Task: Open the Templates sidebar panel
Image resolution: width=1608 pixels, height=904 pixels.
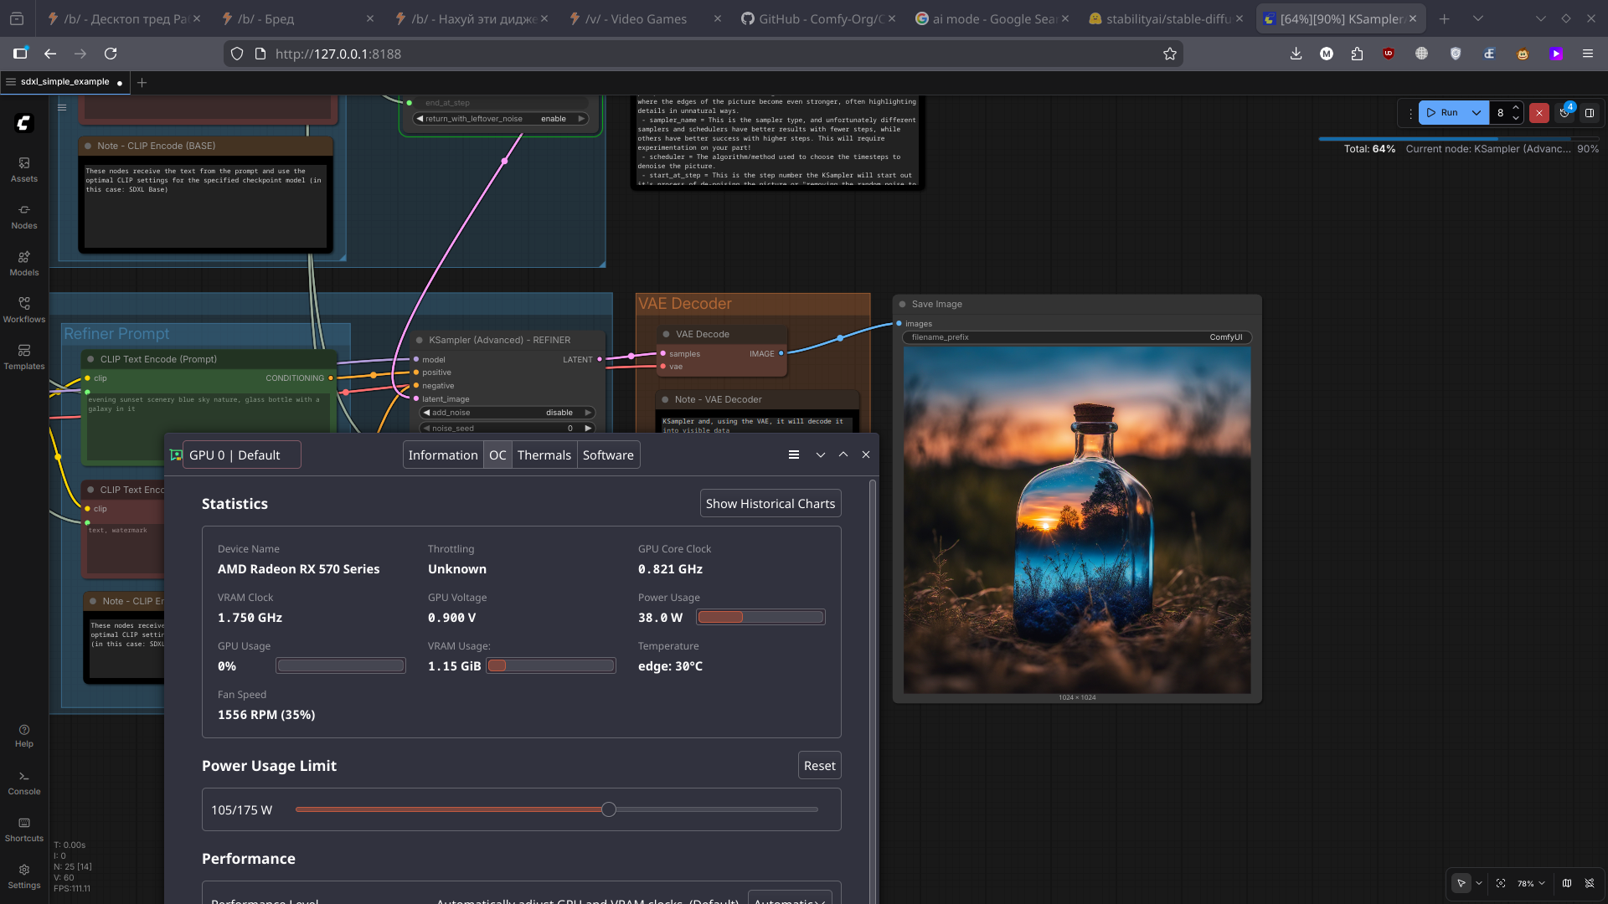Action: click(x=23, y=357)
